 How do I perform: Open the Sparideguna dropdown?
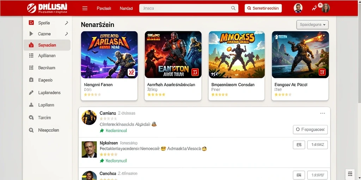(x=312, y=25)
